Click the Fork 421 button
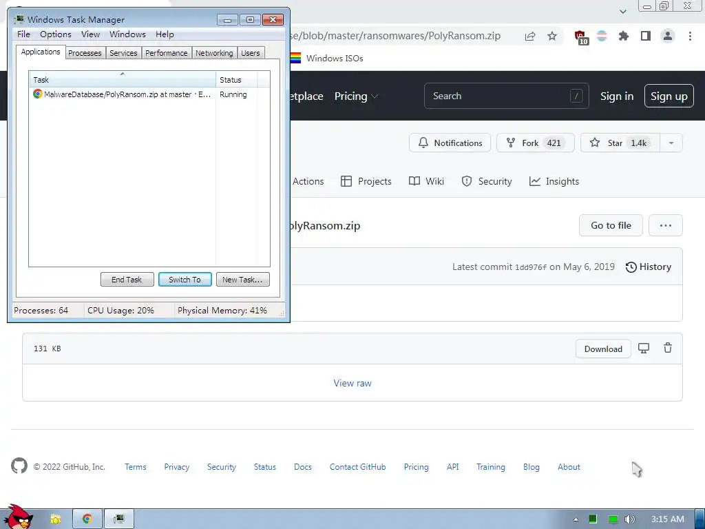Screen dimensions: 705x529 (x=535, y=143)
